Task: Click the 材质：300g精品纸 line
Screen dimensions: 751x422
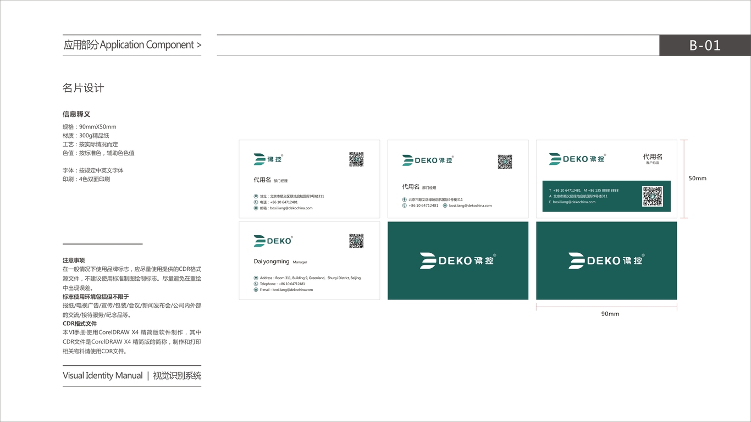Action: 86,136
